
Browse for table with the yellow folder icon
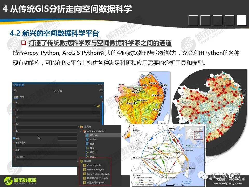pos(98,106)
